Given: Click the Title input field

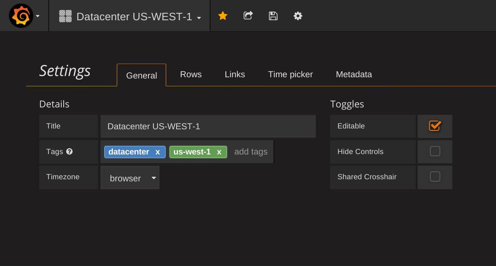Looking at the screenshot, I should pos(208,126).
